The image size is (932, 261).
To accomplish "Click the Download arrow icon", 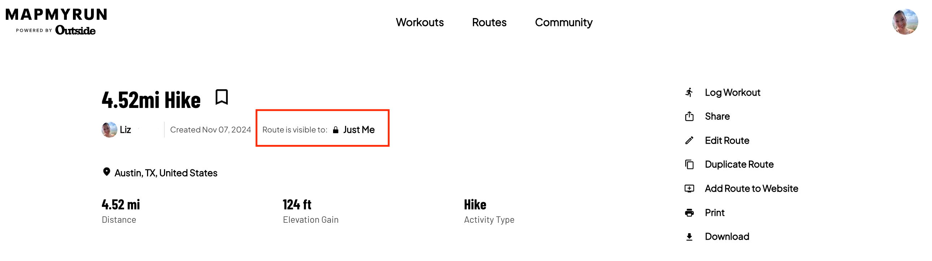I will pyautogui.click(x=689, y=237).
